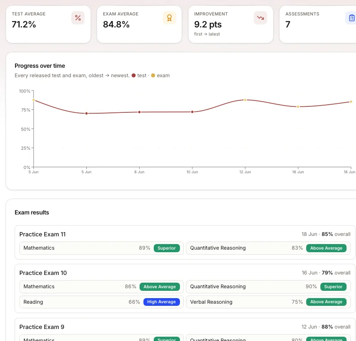The image size is (356, 341).
Task: Click the 'Progress over time' heading
Action: [40, 66]
